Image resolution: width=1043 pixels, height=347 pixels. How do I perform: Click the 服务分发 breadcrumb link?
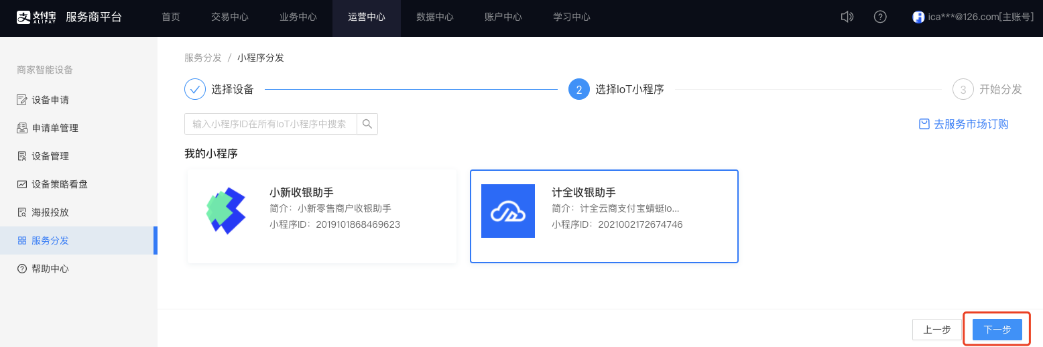pos(203,58)
